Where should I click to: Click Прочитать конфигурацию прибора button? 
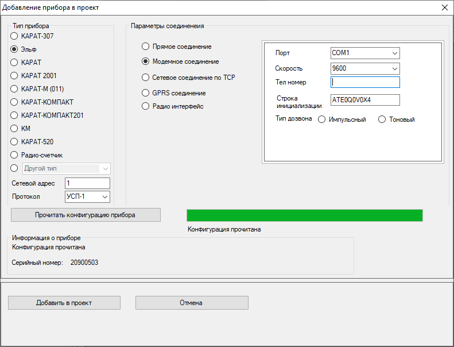[86, 215]
